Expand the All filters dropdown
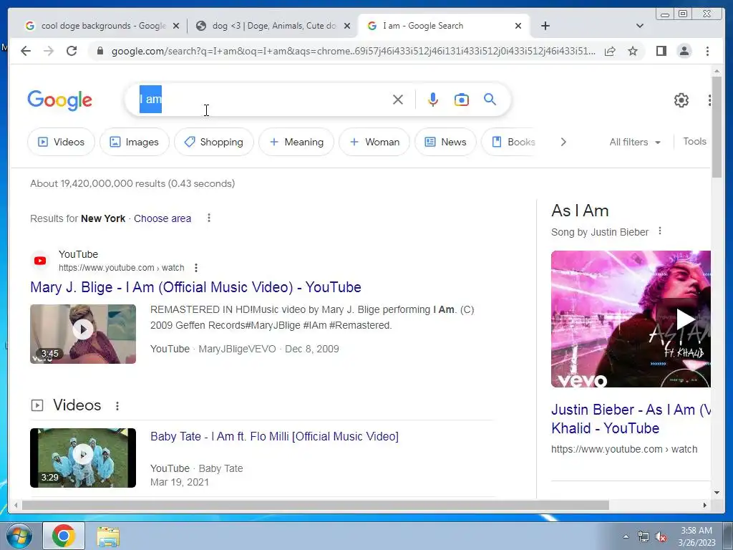The image size is (733, 550). point(635,142)
